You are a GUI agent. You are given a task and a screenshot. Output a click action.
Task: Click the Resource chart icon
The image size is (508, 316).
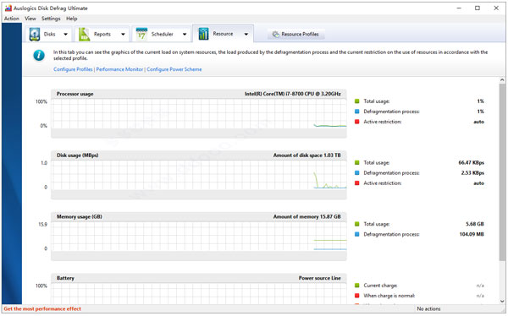(x=203, y=34)
